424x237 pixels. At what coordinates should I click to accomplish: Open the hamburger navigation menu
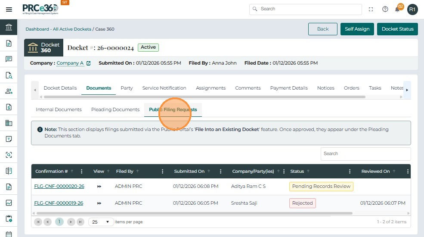pos(9,9)
